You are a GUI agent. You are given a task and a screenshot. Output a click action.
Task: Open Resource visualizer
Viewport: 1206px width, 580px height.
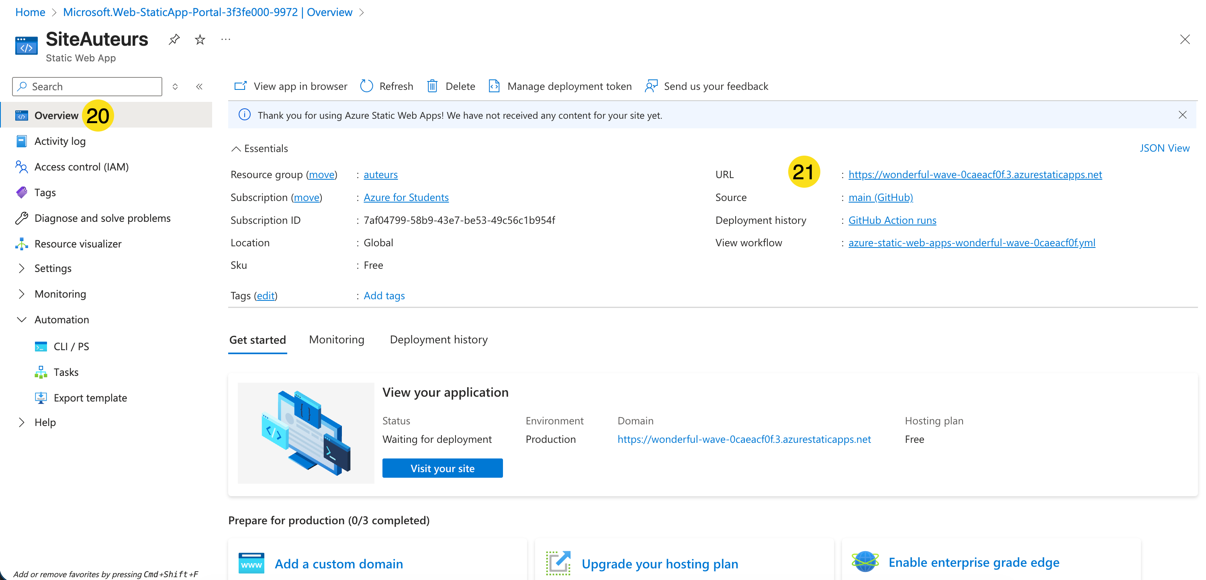pyautogui.click(x=78, y=243)
